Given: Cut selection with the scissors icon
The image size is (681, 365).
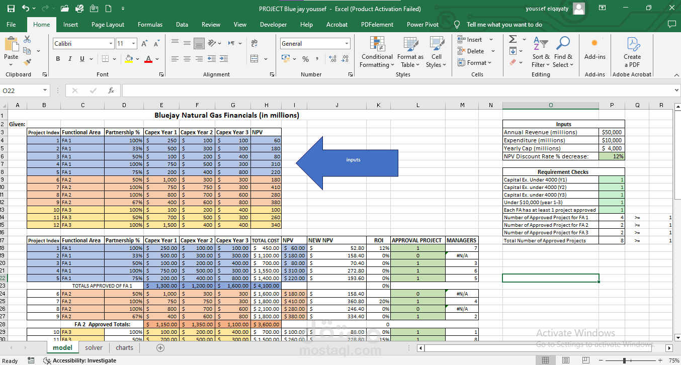Looking at the screenshot, I should (27, 39).
